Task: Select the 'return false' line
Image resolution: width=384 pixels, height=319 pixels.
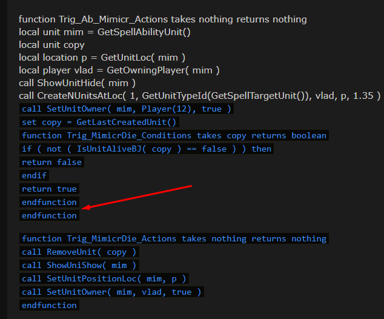Action: click(x=51, y=162)
